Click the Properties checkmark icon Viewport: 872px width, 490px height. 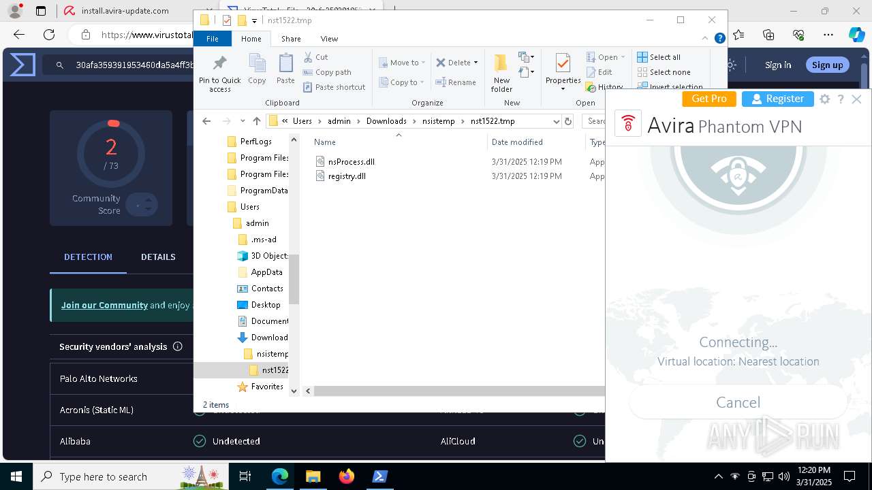(x=563, y=64)
